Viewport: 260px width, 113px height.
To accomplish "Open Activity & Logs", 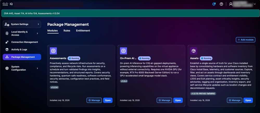I will (22, 49).
